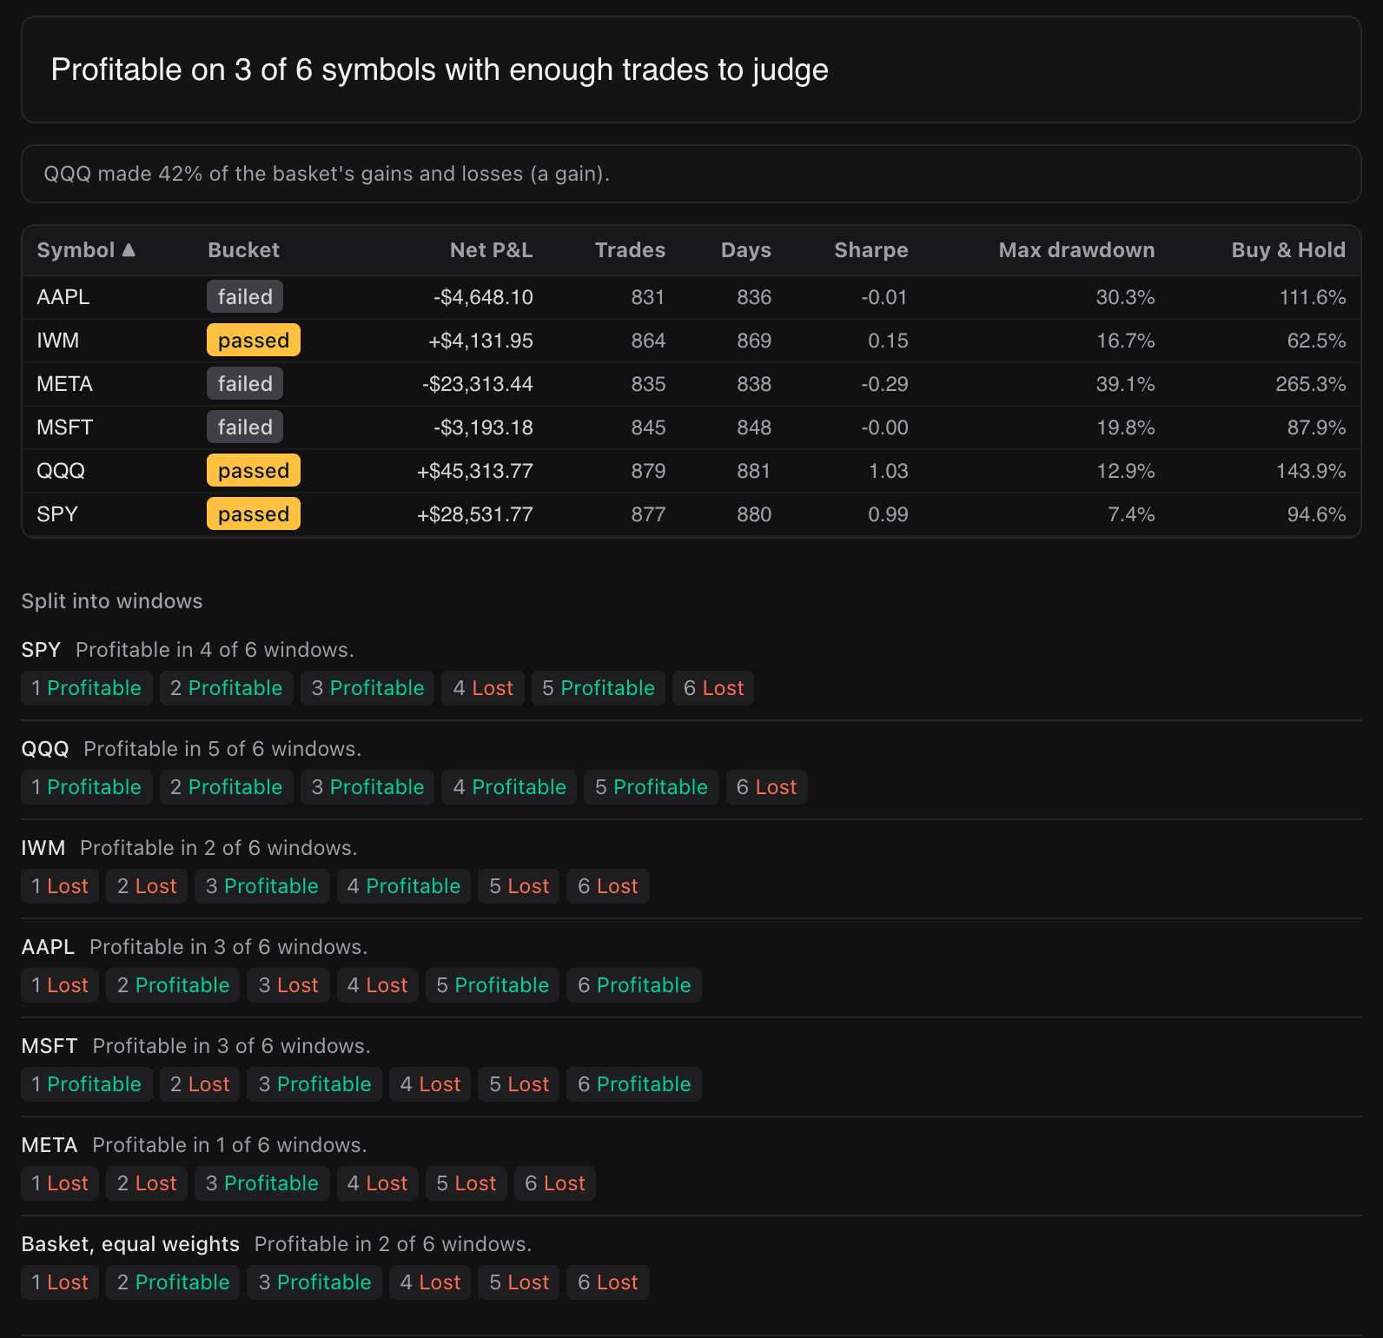The width and height of the screenshot is (1383, 1338).
Task: Sort the table by the Bucket column
Action: pyautogui.click(x=243, y=250)
